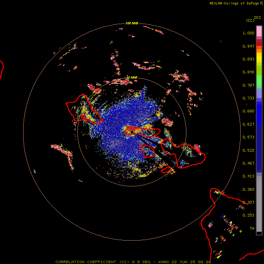Click the 0.360 color scale value
This screenshot has width=264, height=264.
point(248,189)
